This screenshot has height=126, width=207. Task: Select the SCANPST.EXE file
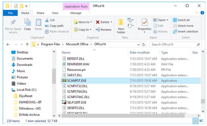coord(131,81)
